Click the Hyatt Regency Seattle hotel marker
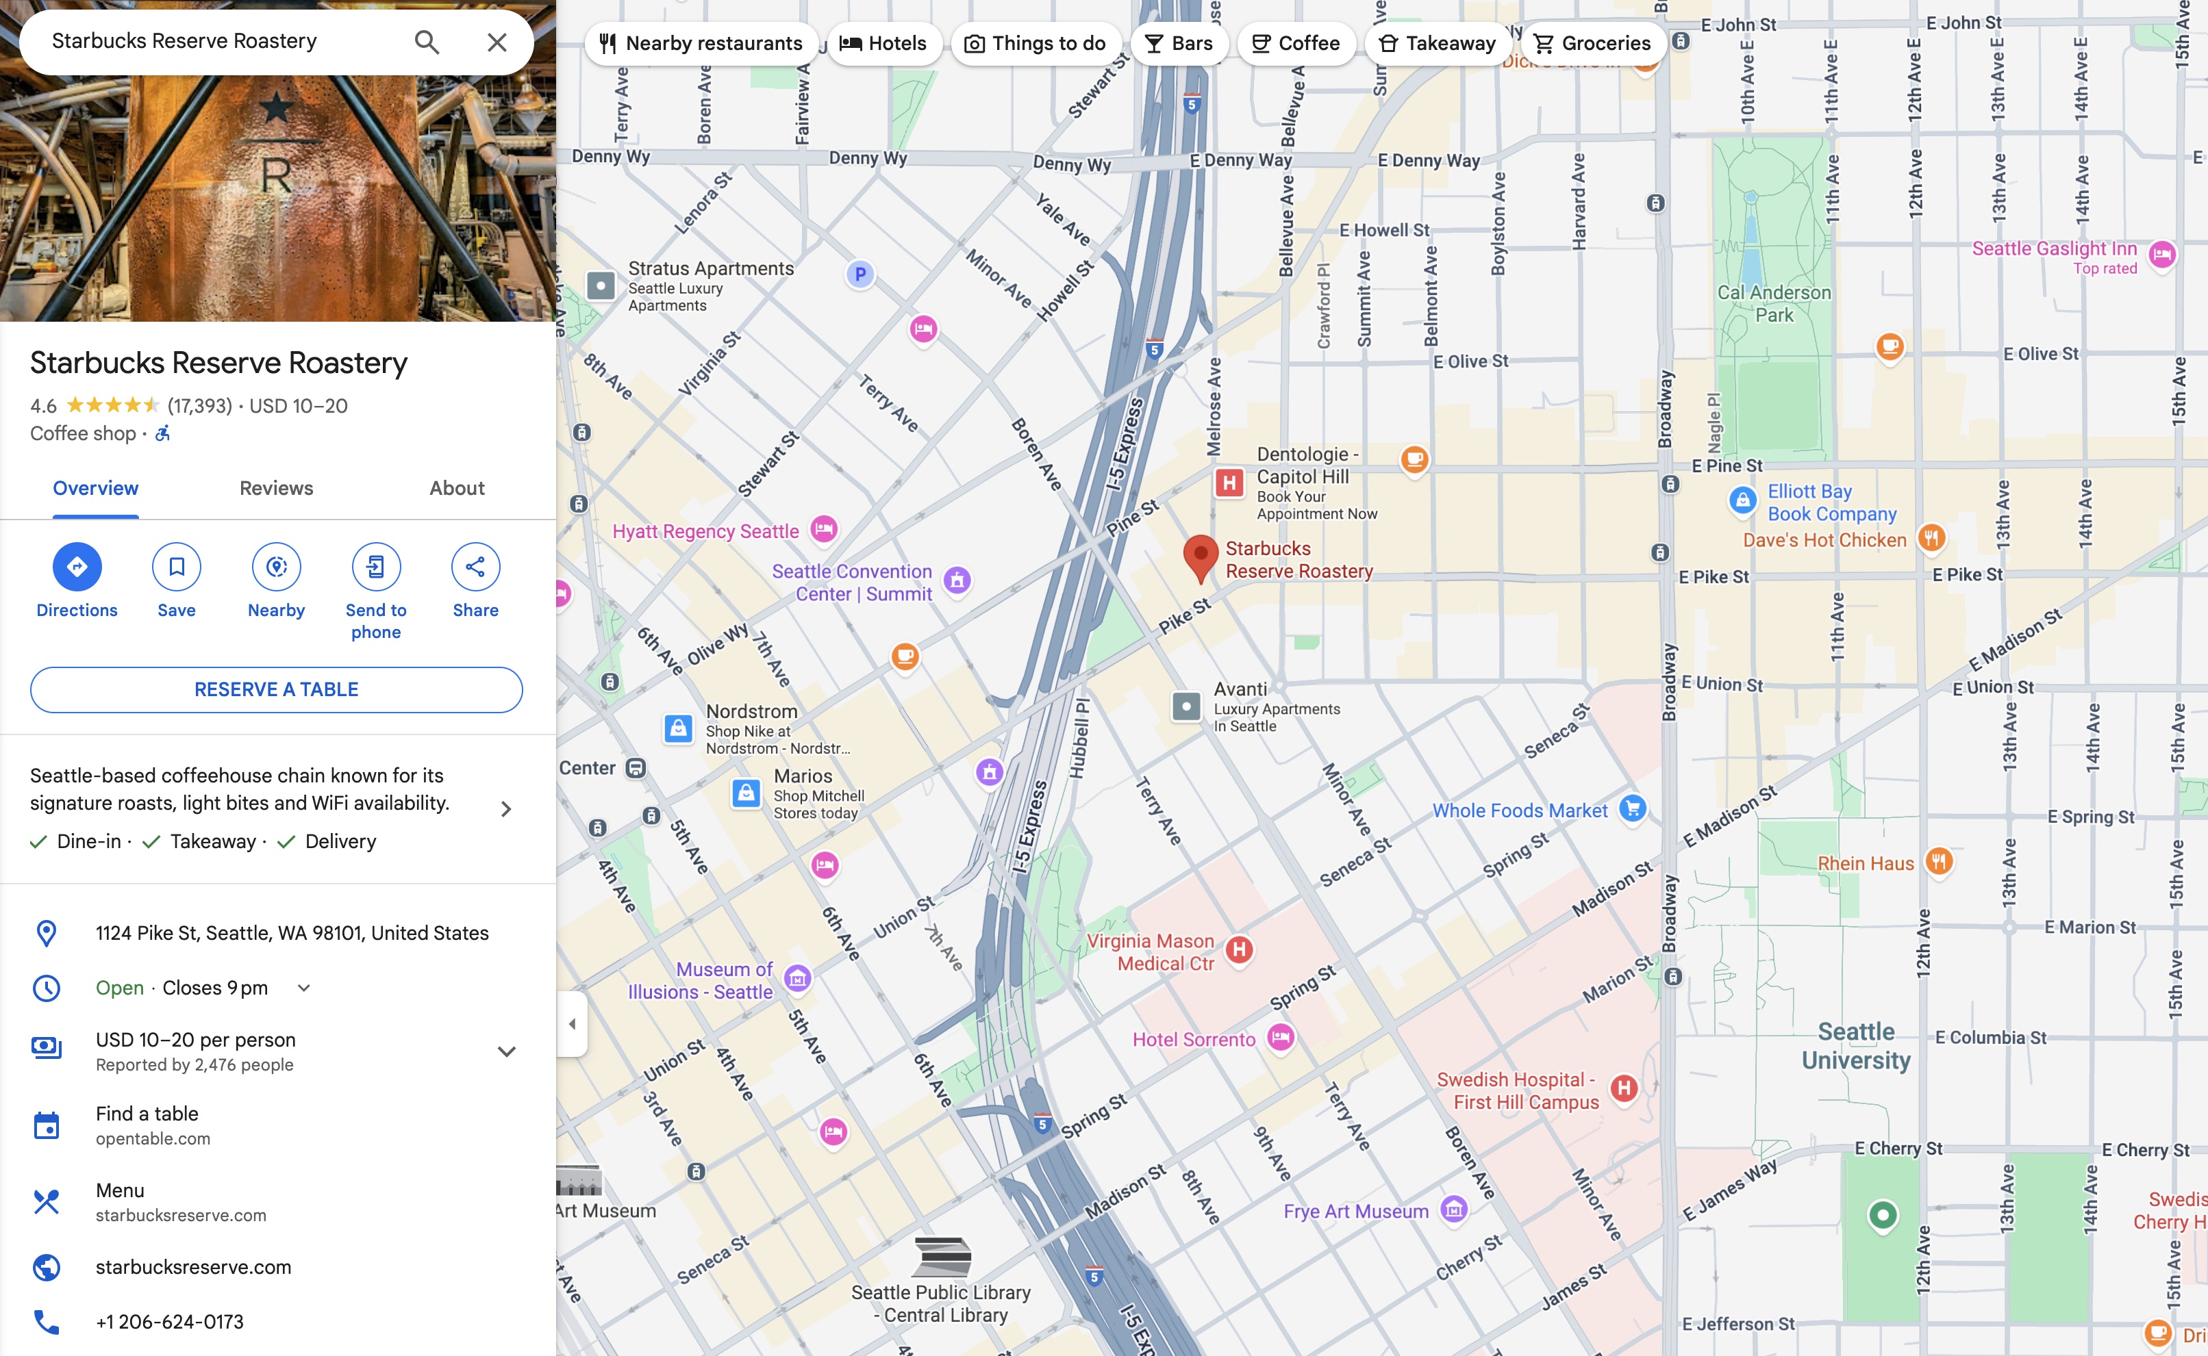The height and width of the screenshot is (1356, 2208). (x=824, y=529)
